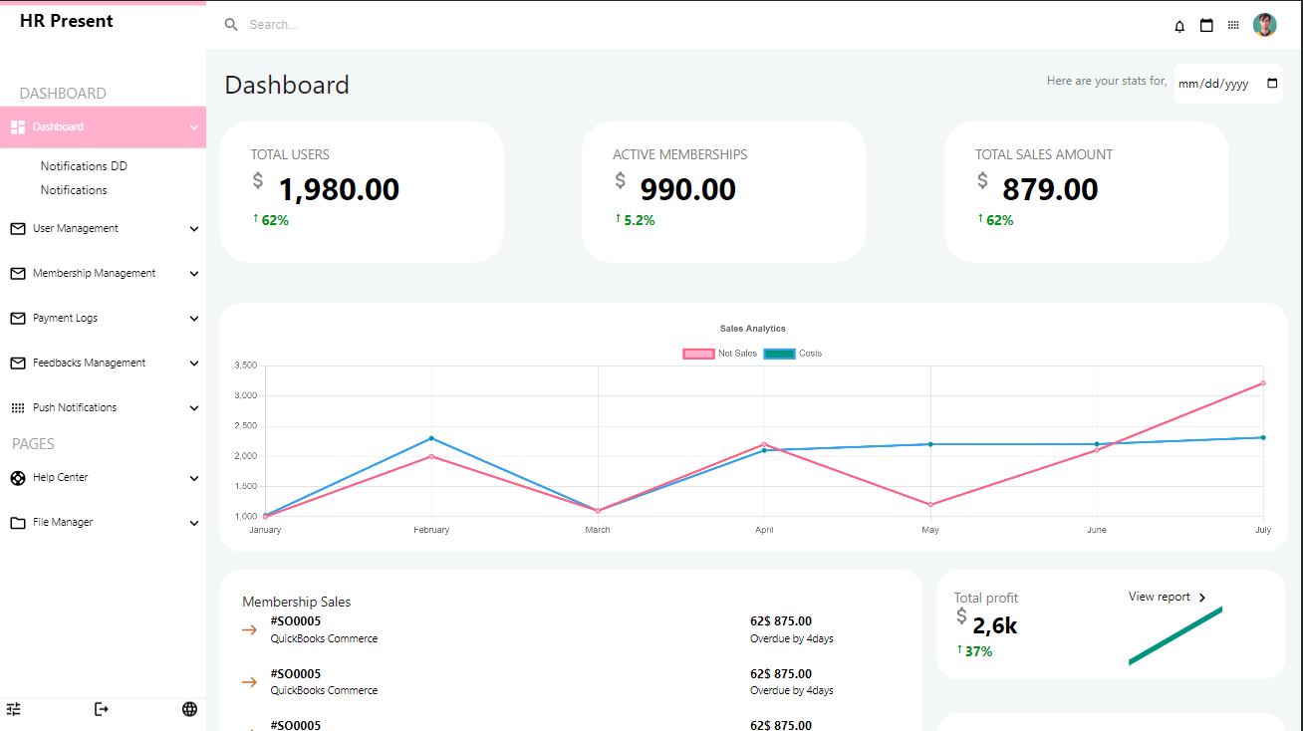The image size is (1303, 731).
Task: Collapse the Dashboard menu chevron
Action: [x=194, y=127]
